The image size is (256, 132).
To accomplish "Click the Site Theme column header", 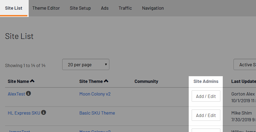I will click(x=91, y=81).
